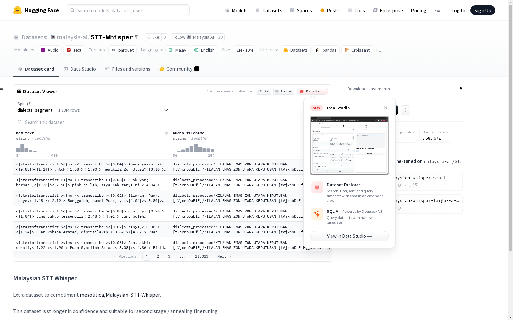Viewport: 513px width, 320px height.
Task: Jump to last page 11,313
Action: (x=202, y=256)
